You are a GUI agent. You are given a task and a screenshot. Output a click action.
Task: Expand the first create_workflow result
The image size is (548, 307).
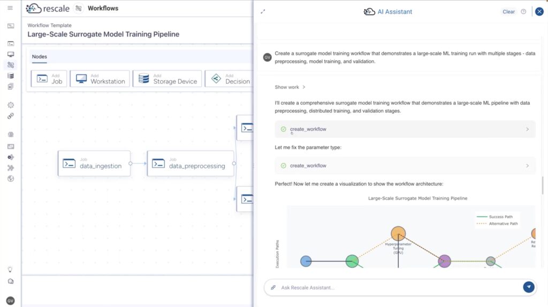point(405,129)
